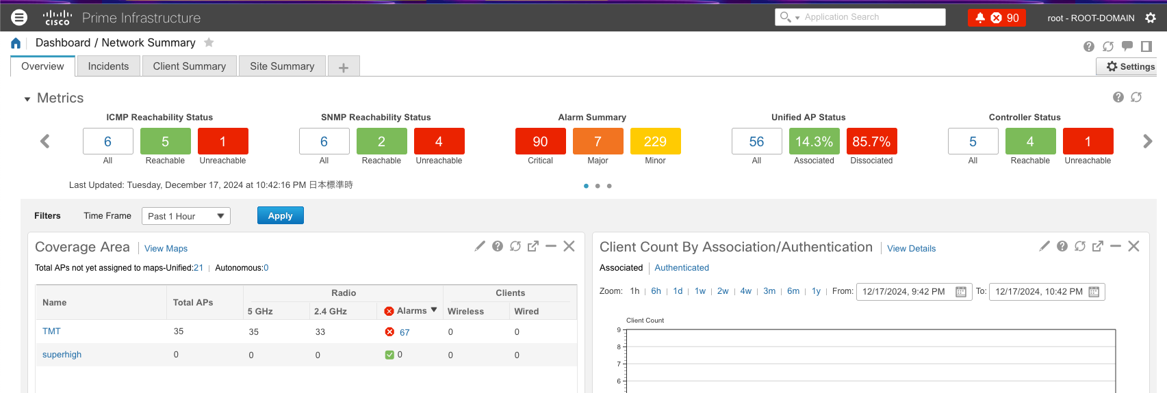Expand search type dropdown arrow
Image resolution: width=1167 pixels, height=393 pixels.
coord(797,18)
